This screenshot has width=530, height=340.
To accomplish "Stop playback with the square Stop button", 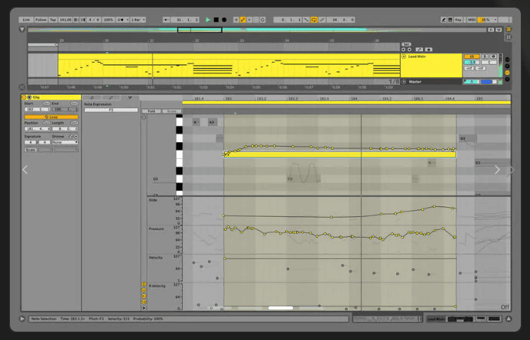I will pyautogui.click(x=216, y=20).
